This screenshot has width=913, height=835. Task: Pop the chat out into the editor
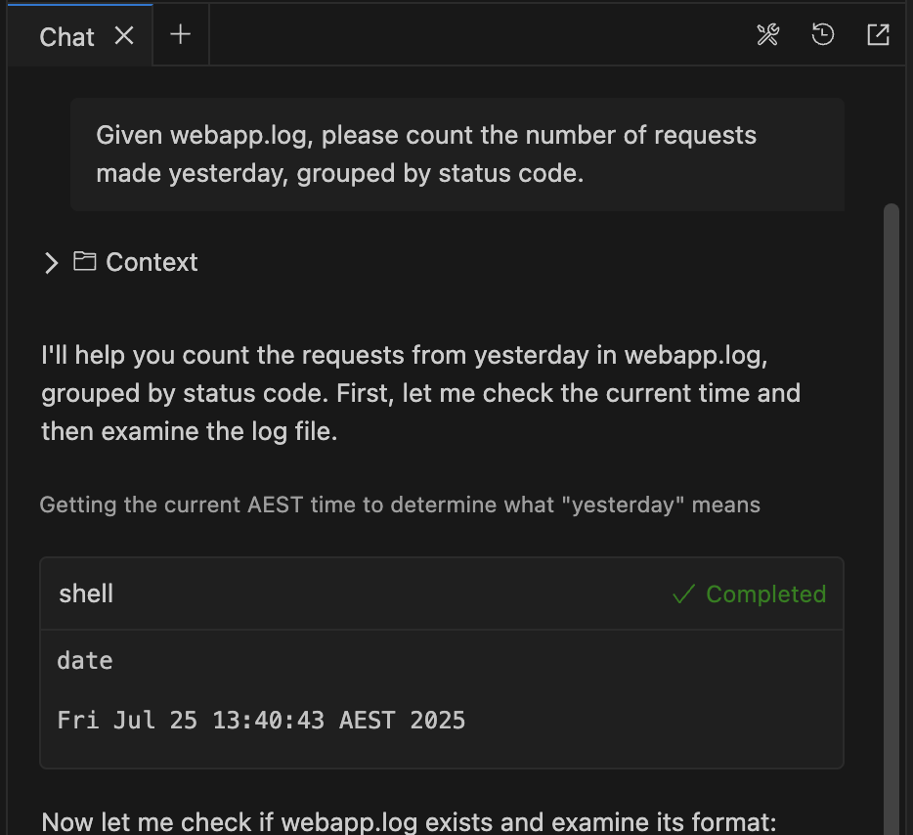click(878, 34)
